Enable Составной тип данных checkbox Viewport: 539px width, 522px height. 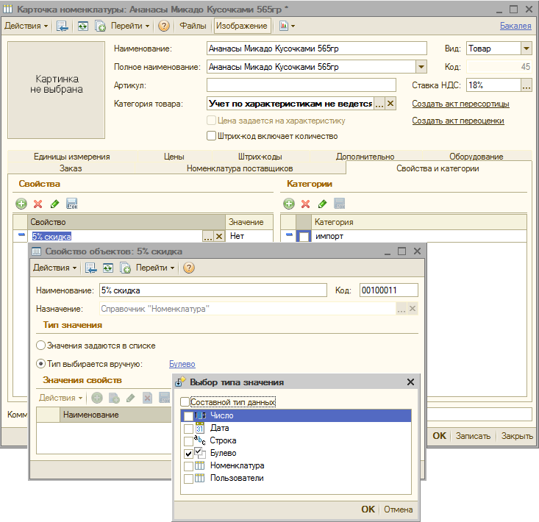tap(185, 402)
